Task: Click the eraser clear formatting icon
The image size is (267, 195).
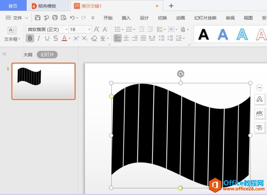Action: (94, 38)
